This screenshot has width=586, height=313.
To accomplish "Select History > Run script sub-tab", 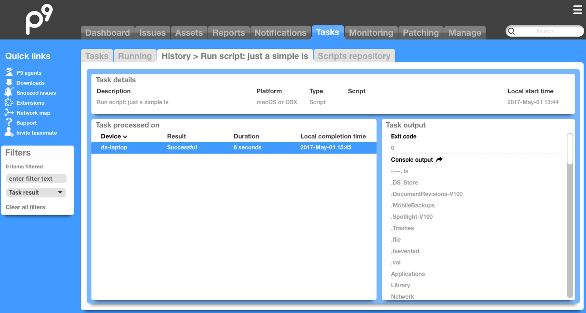I will coord(235,56).
